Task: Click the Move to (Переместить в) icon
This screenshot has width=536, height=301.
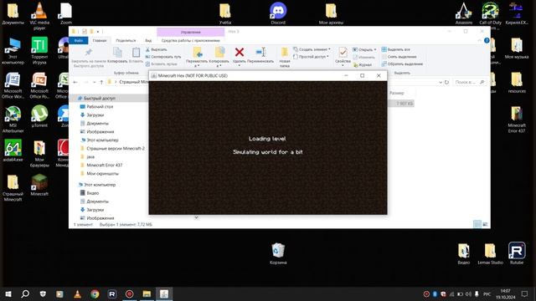Action: [x=198, y=52]
